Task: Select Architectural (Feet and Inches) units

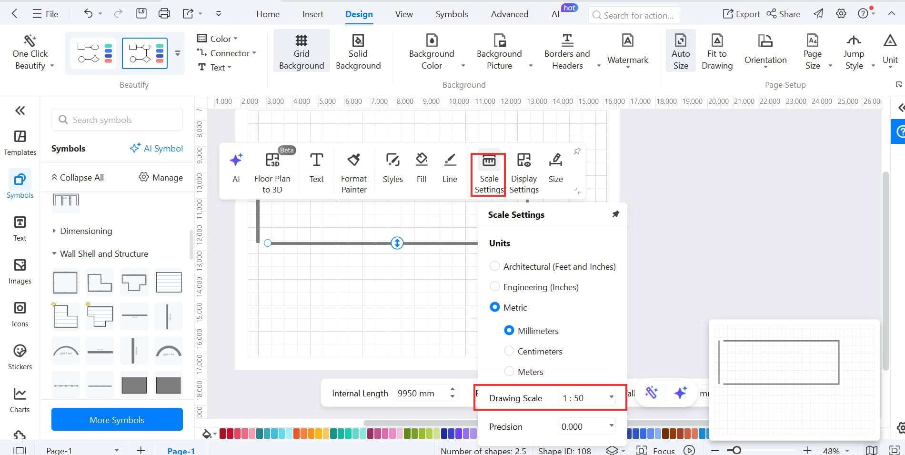Action: coord(495,266)
